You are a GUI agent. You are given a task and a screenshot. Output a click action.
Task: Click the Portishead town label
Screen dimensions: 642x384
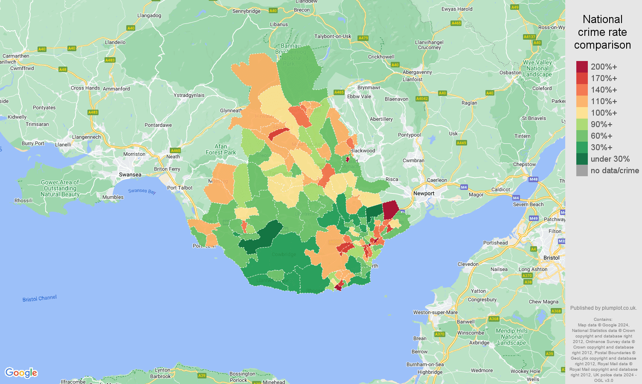point(495,243)
